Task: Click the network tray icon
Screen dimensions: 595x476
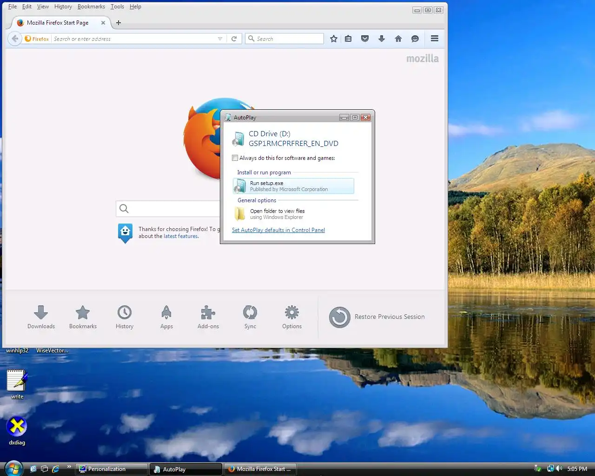Action: pos(550,469)
